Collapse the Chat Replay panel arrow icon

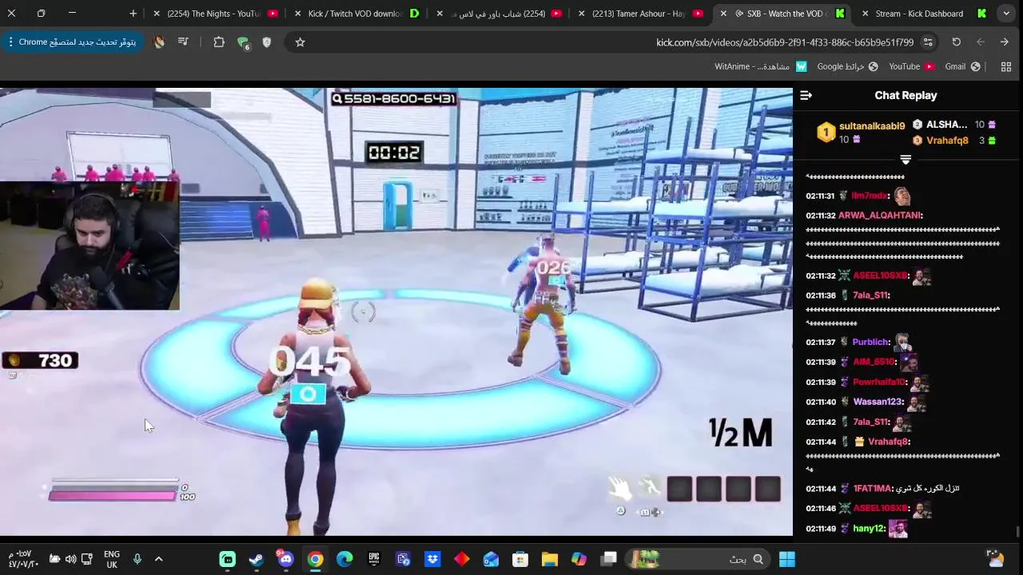(806, 95)
